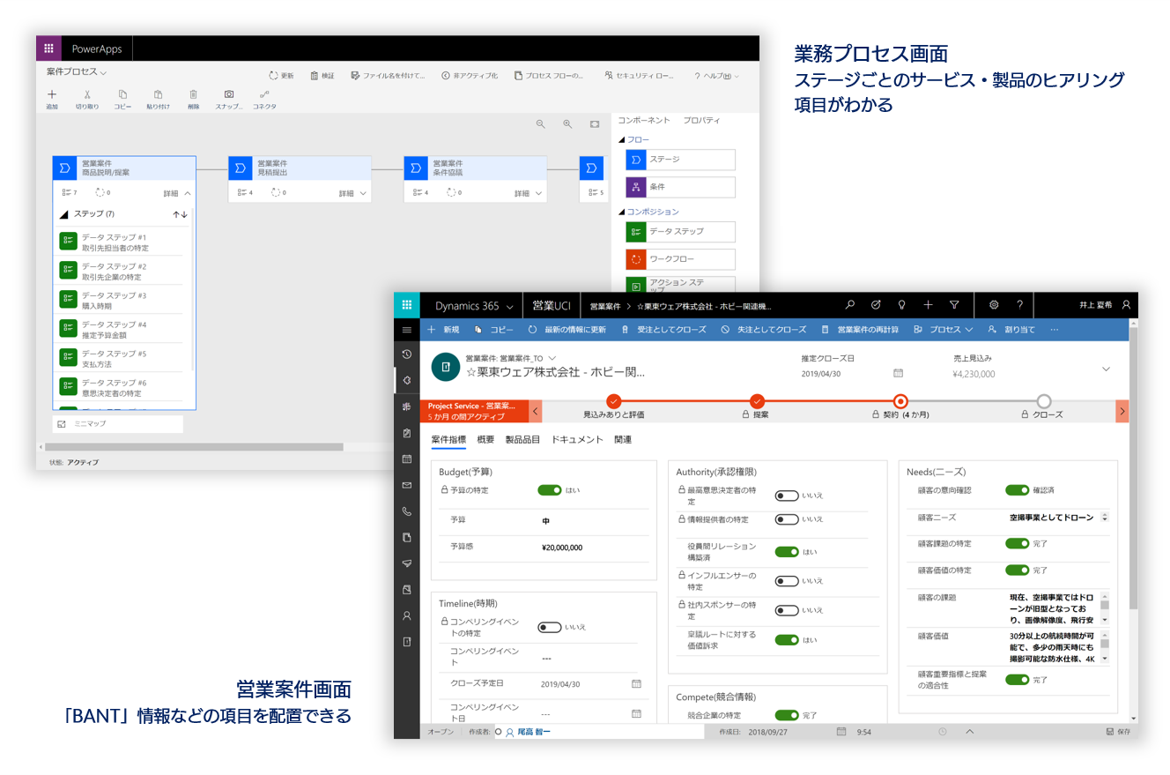The width and height of the screenshot is (1170, 775).
Task: Open the email envelope icon in sidebar
Action: [406, 485]
